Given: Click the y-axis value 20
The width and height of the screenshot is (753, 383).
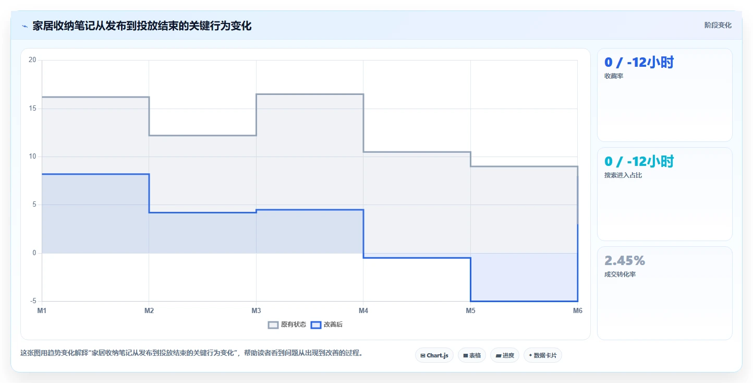Looking at the screenshot, I should (32, 60).
